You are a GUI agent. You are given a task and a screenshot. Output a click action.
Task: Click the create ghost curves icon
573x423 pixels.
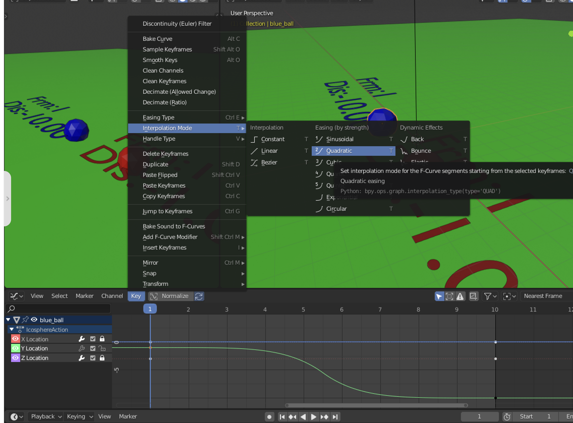coord(473,296)
